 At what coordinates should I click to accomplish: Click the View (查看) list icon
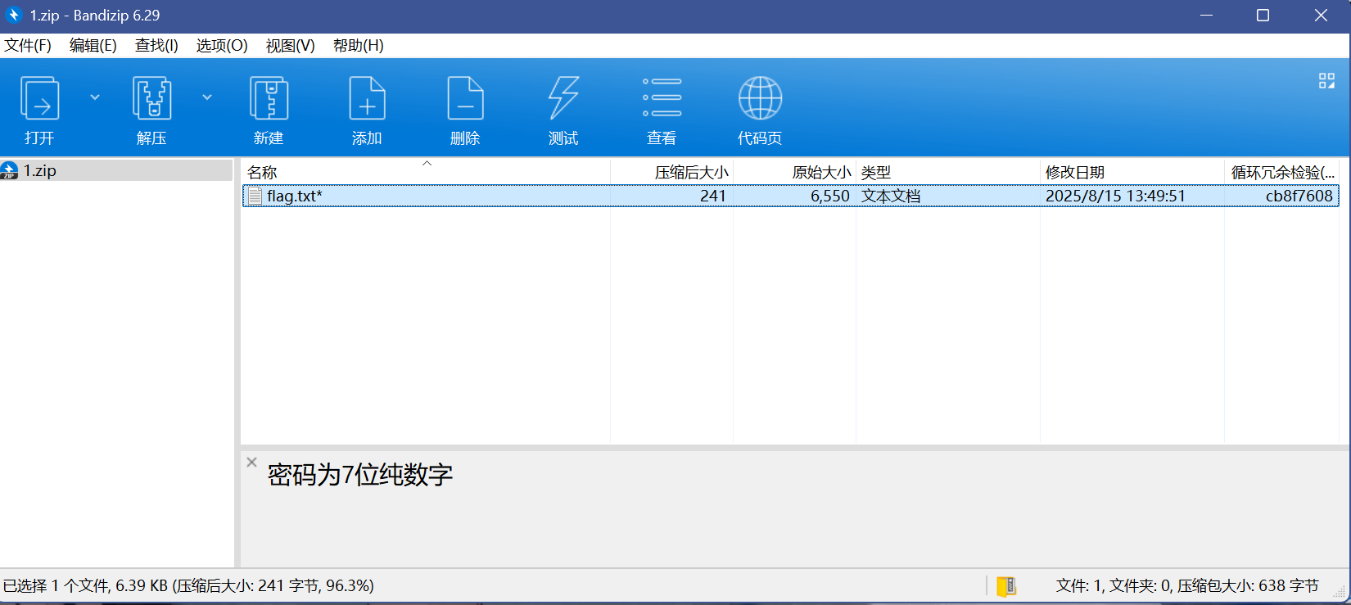(662, 100)
